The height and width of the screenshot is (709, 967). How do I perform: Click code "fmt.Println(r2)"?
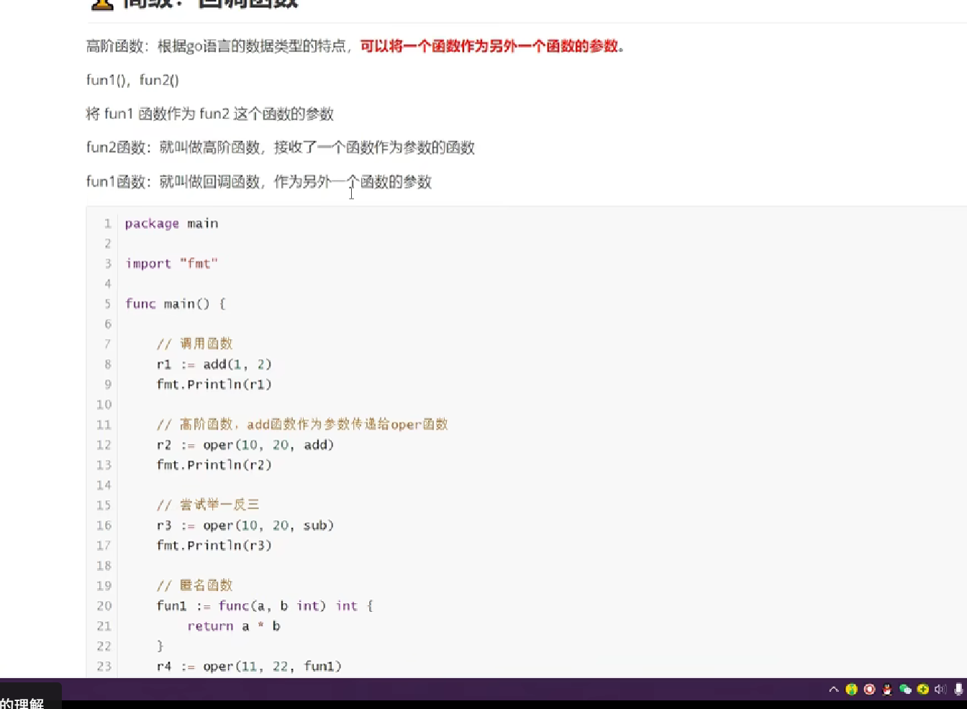214,465
